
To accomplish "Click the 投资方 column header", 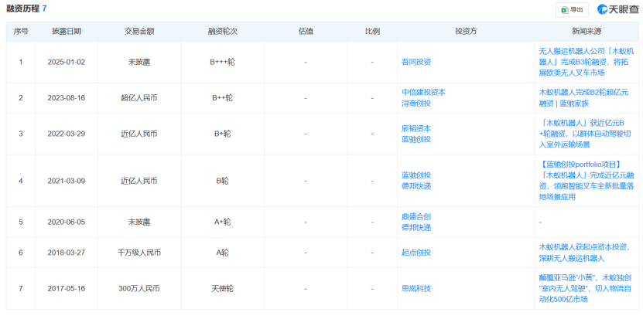I will point(466,32).
